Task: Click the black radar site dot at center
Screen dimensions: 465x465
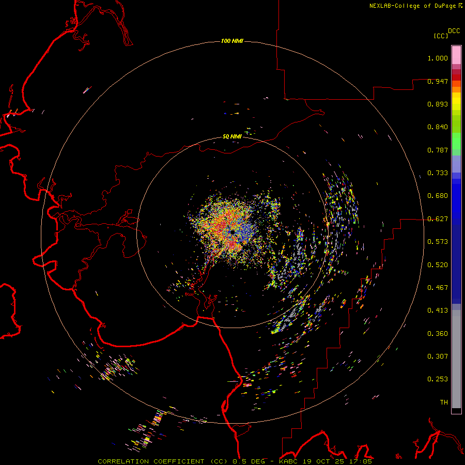Action: point(233,232)
